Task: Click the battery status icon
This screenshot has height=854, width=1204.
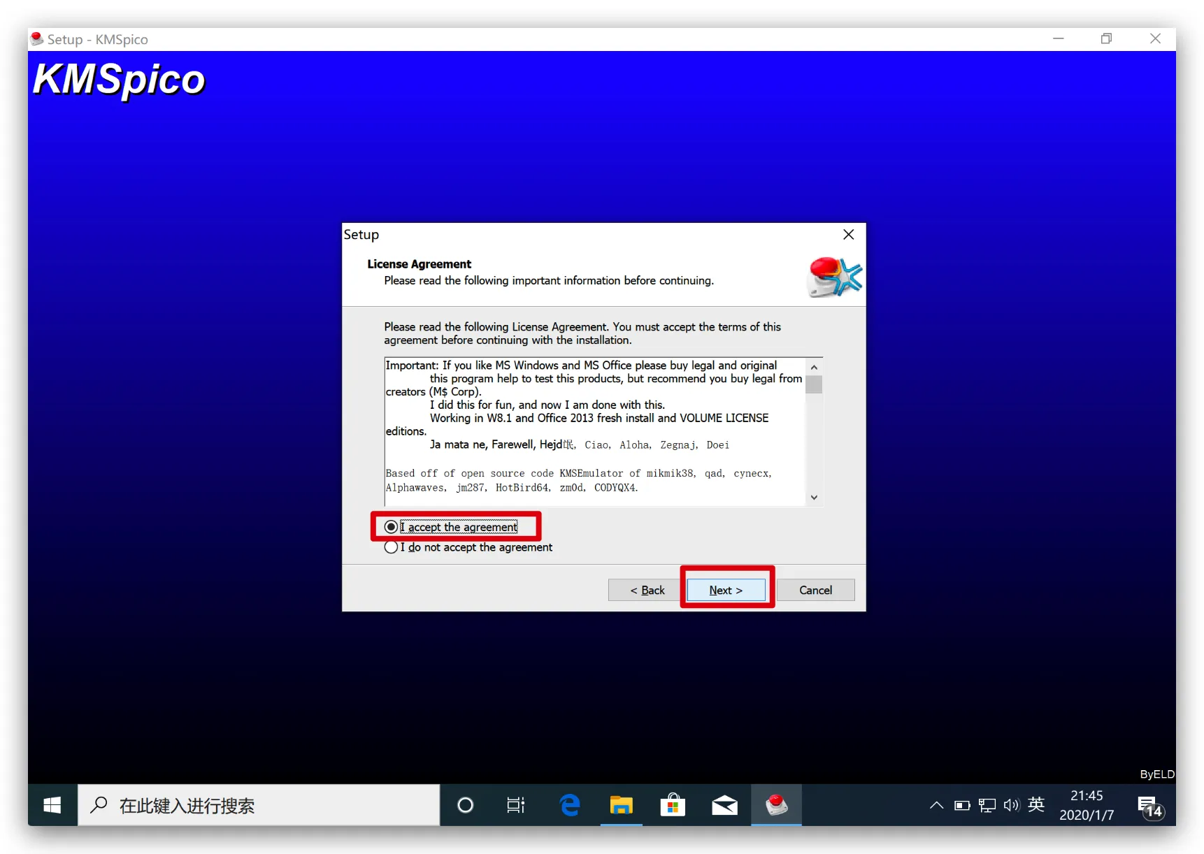Action: point(962,805)
